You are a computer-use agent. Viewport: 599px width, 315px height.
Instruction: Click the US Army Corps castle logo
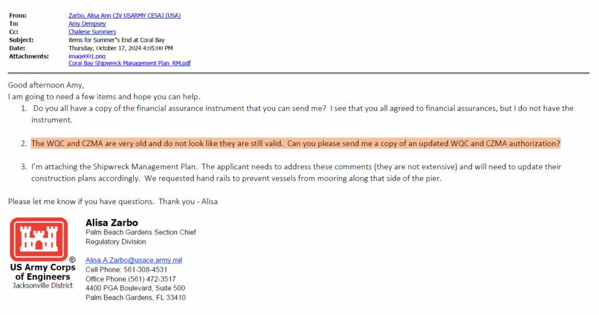tap(39, 239)
